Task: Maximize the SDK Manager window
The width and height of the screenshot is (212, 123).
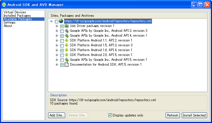Action: click(x=201, y=5)
